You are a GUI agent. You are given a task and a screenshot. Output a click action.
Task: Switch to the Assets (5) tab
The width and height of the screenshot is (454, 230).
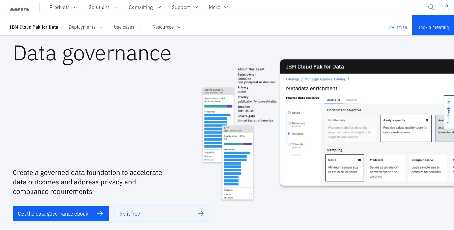(x=333, y=100)
